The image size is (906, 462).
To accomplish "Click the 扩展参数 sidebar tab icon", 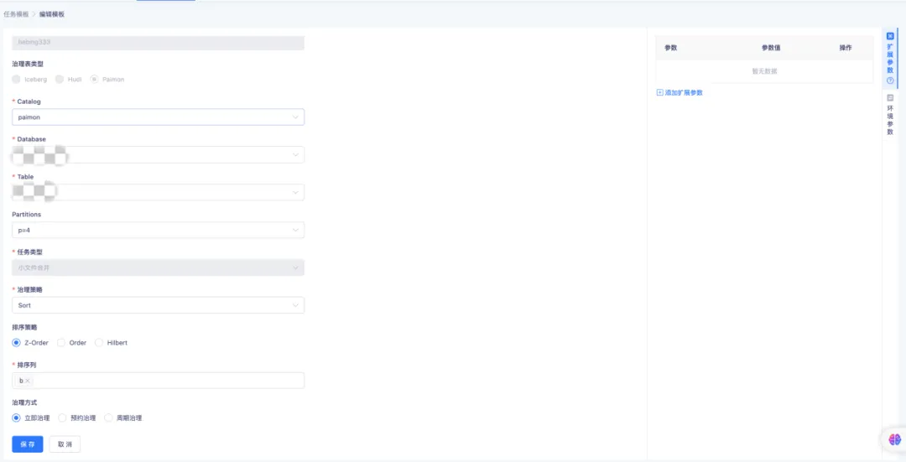I will pyautogui.click(x=890, y=36).
